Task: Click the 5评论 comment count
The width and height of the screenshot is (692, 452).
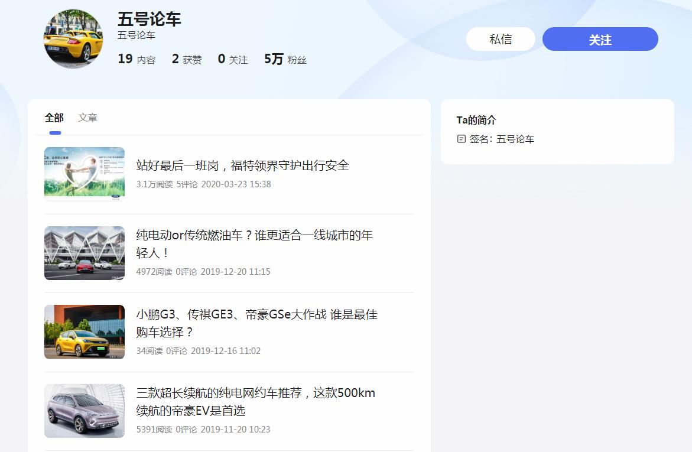Action: (x=187, y=184)
